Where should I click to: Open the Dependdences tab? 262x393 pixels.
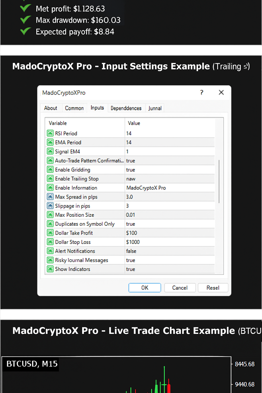click(x=126, y=108)
